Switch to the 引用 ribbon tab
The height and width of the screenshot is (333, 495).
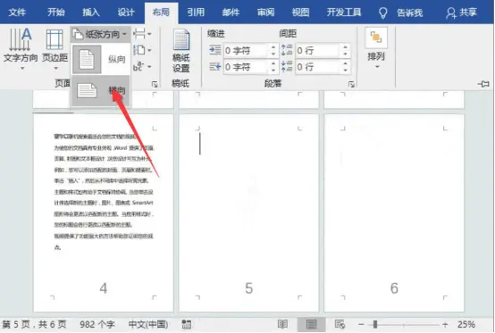point(196,12)
